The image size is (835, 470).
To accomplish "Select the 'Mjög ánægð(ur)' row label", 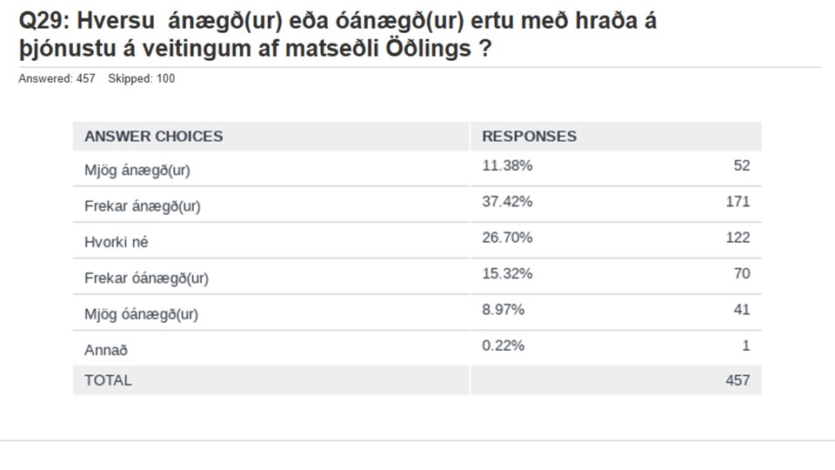I will coord(137,171).
